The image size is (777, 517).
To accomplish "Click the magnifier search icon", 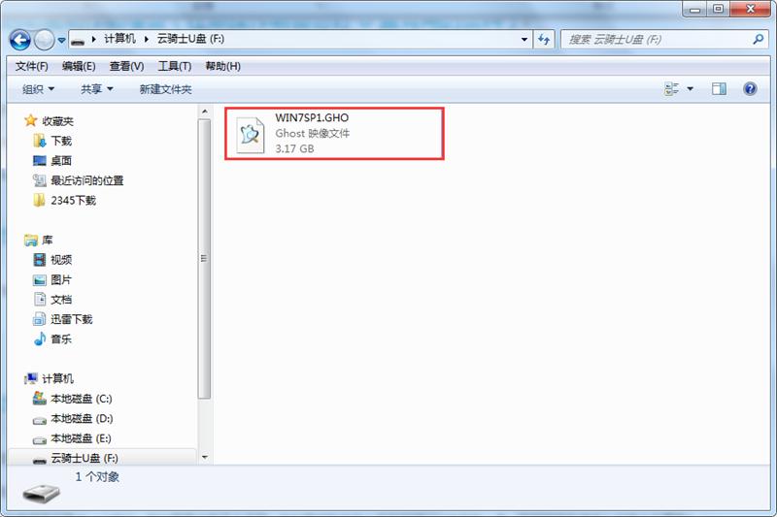I will (758, 39).
